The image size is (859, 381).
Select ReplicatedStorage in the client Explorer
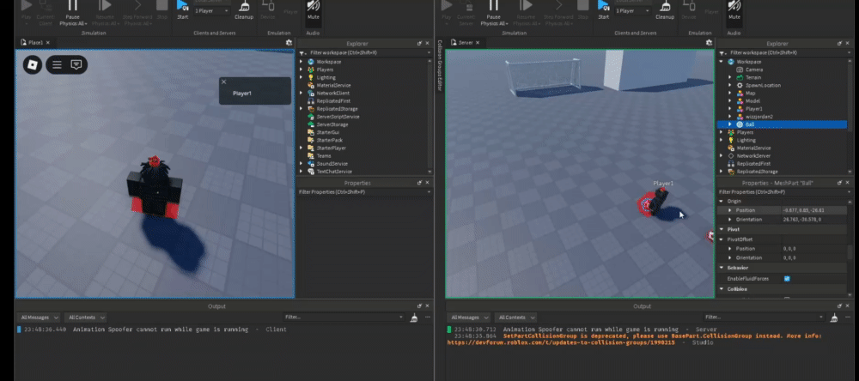335,109
